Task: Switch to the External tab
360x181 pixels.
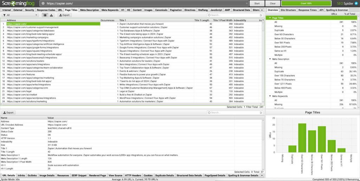Action: 18,10
